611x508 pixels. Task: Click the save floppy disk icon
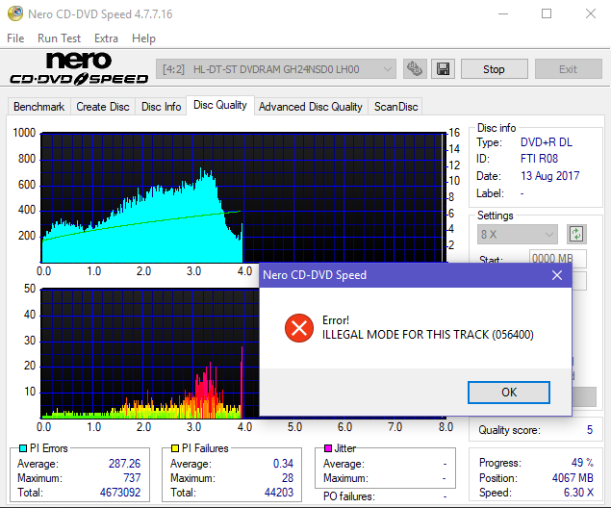[x=443, y=69]
